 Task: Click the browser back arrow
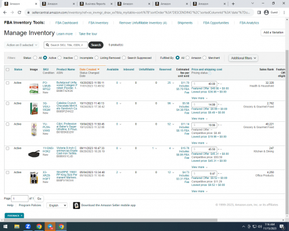pos(5,12)
